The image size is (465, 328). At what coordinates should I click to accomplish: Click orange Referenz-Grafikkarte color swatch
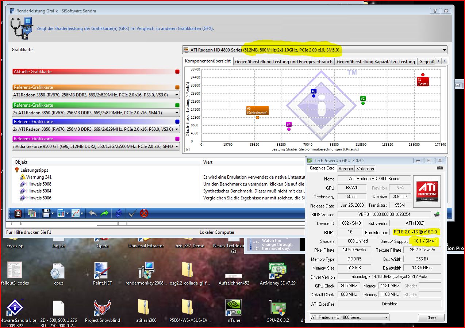pos(177,87)
